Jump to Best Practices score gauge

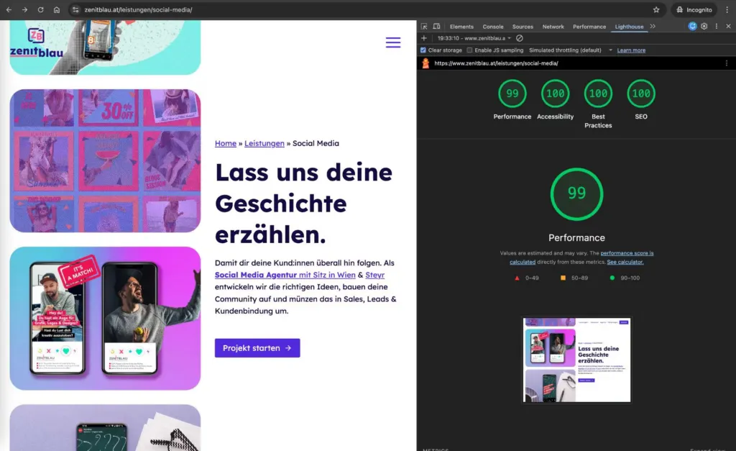[x=598, y=104]
